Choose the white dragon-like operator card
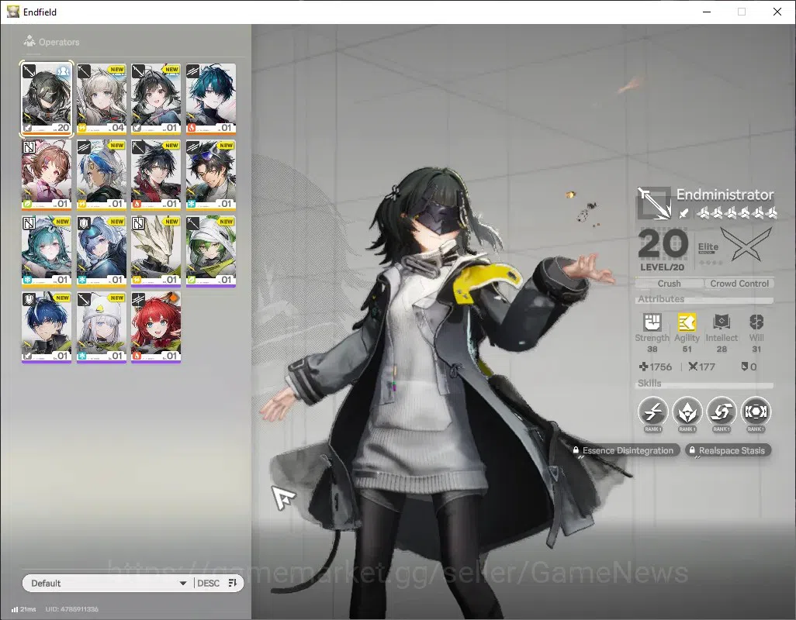This screenshot has width=796, height=620. pyautogui.click(x=156, y=251)
